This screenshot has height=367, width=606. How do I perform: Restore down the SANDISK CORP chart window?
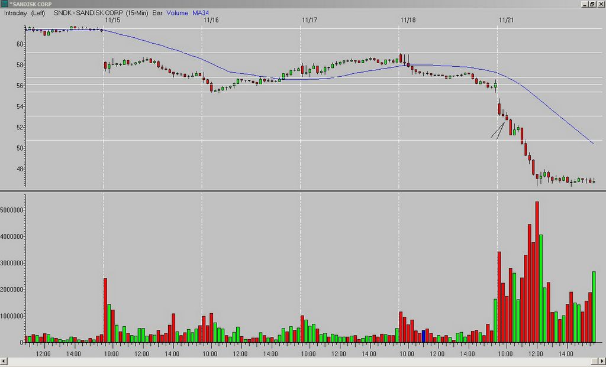(592, 4)
